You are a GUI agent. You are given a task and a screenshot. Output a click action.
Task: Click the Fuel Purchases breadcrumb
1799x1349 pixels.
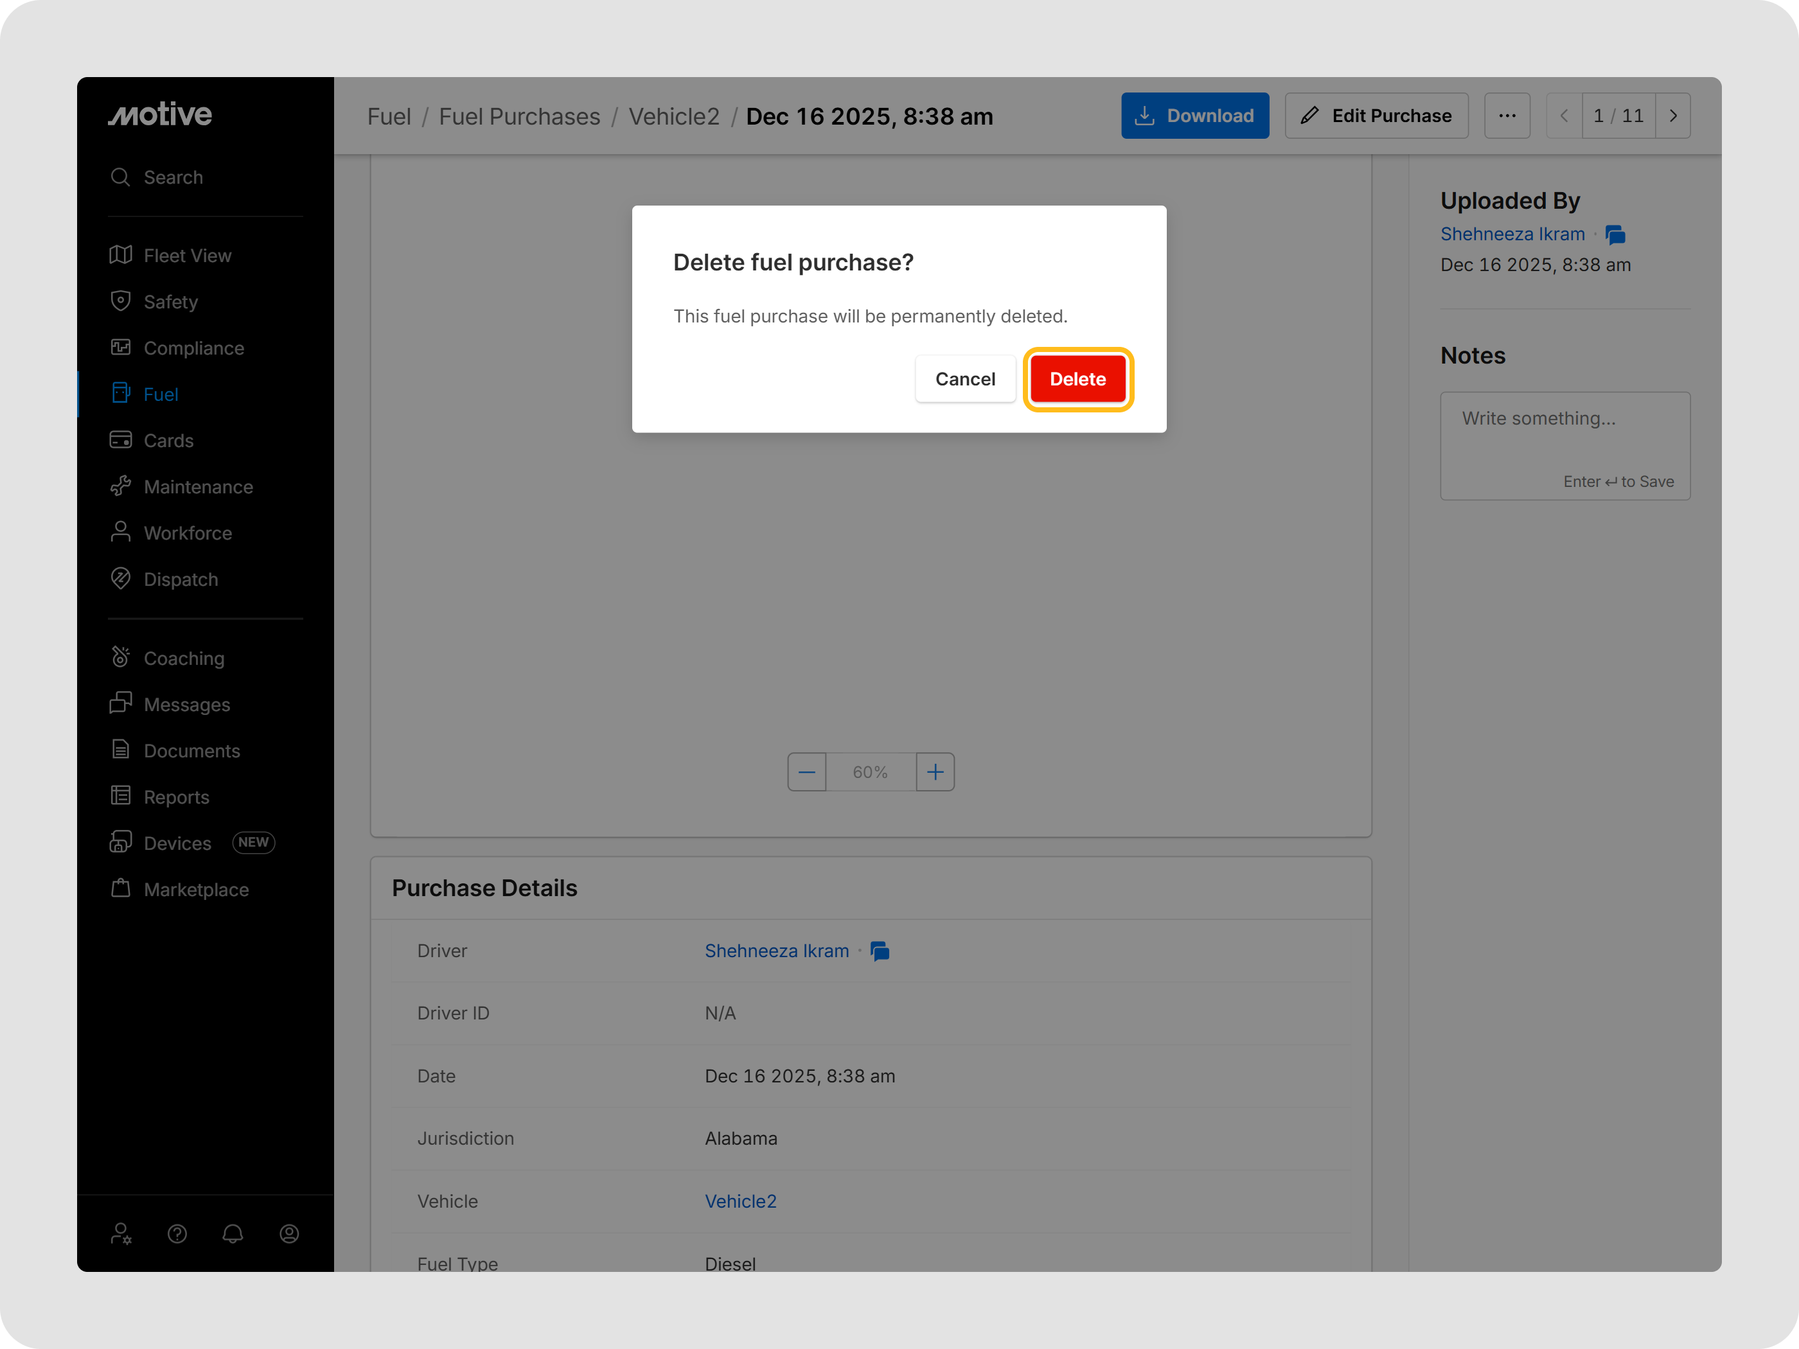click(x=519, y=116)
